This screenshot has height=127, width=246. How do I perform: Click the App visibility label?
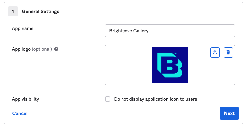click(25, 99)
